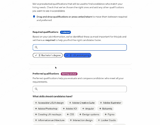Add the Adobe Photoshop skill
The image size is (160, 125).
[46, 108]
